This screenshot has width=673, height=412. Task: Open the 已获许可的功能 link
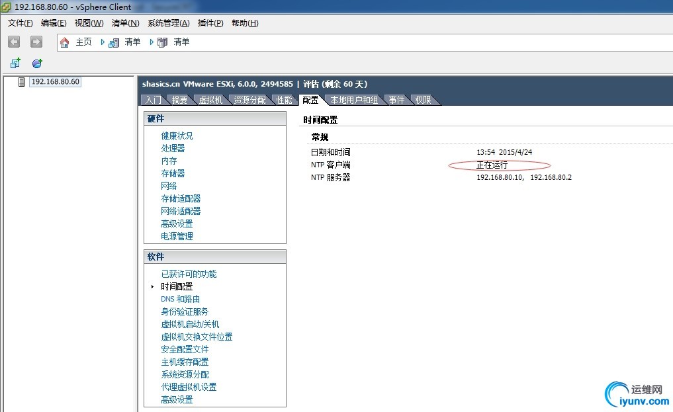[x=189, y=274]
